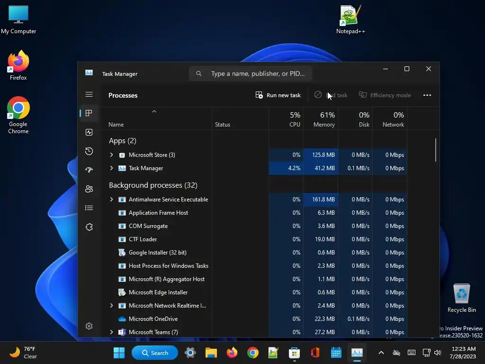This screenshot has height=364, width=485.
Task: Open the Users page in sidebar
Action: click(89, 189)
